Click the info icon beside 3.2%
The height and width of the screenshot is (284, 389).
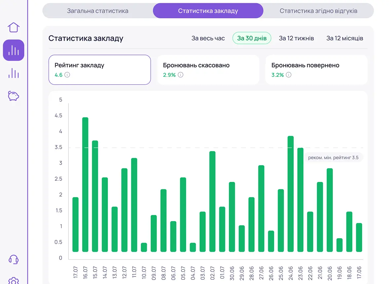(289, 75)
